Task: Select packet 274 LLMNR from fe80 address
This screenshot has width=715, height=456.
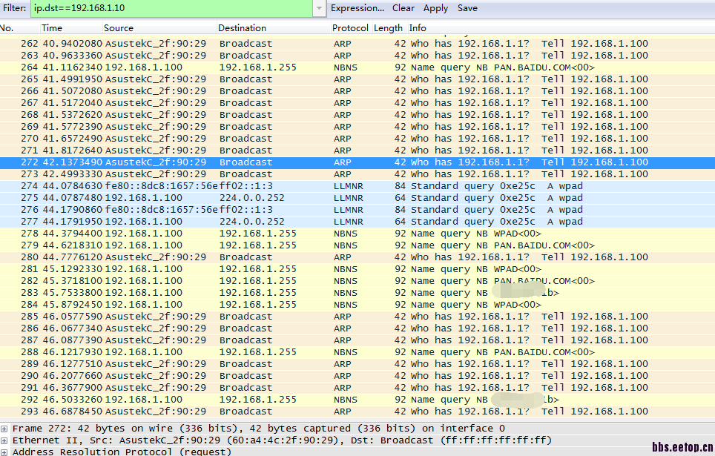Action: (x=357, y=186)
